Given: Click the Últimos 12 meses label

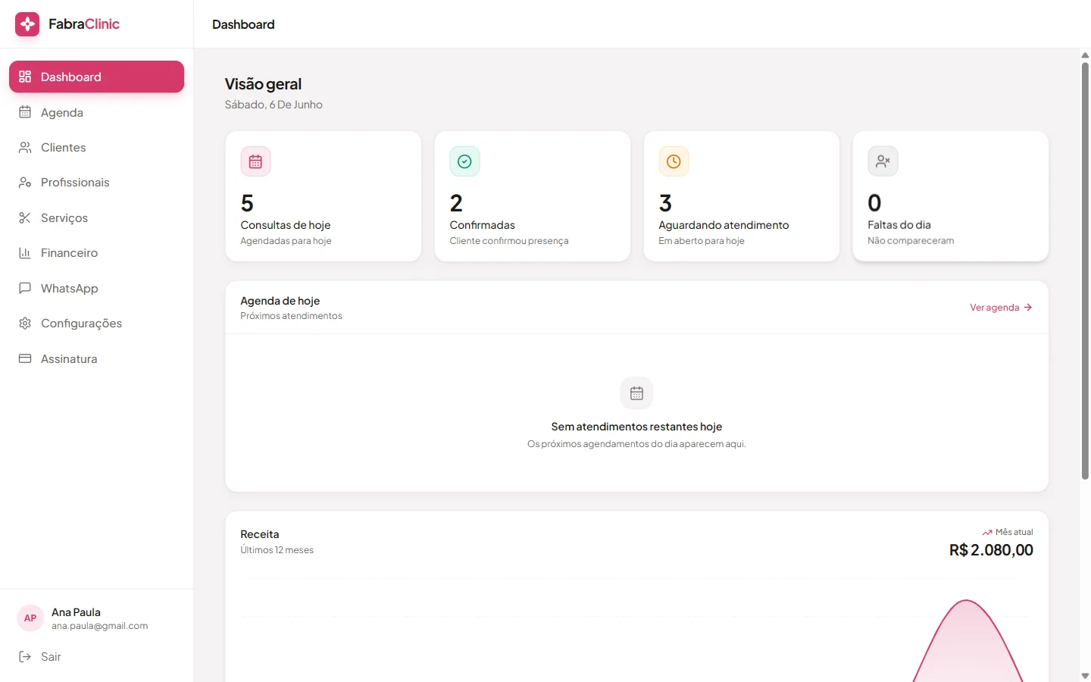Looking at the screenshot, I should point(277,550).
